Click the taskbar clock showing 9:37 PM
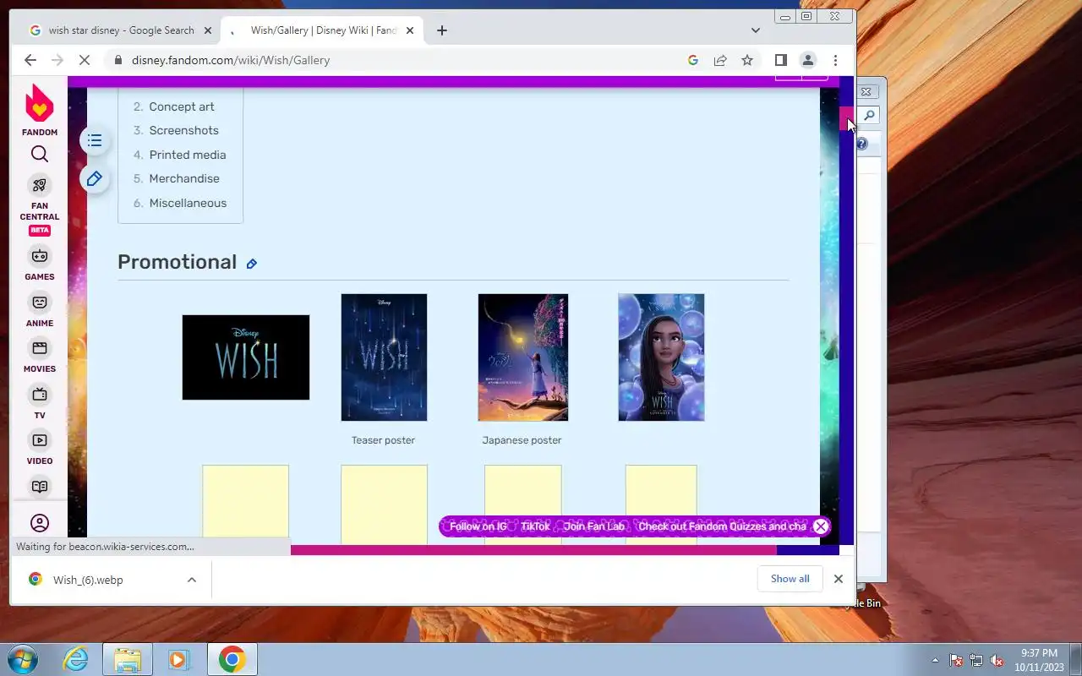1082x676 pixels. 1039,660
